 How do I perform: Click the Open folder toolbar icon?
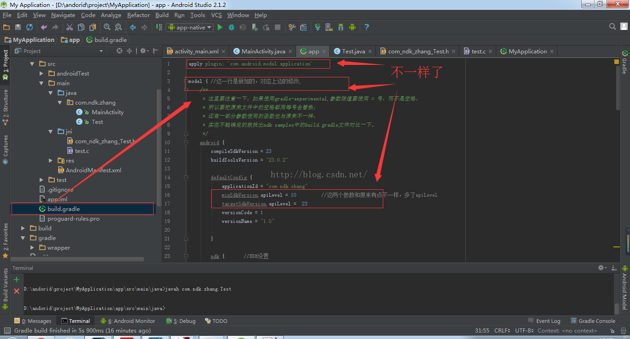[6, 27]
